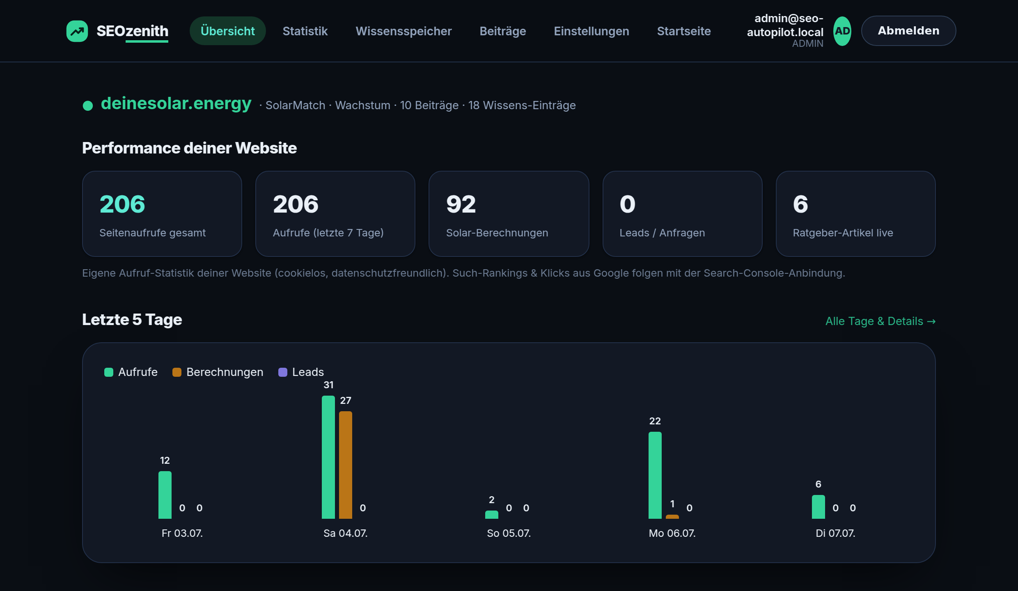Viewport: 1018px width, 591px height.
Task: Open the Übersicht tab
Action: click(227, 31)
